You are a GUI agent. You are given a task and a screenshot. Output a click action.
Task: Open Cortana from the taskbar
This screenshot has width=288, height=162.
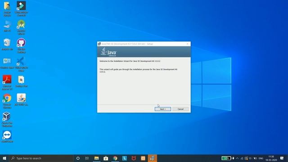point(78,158)
